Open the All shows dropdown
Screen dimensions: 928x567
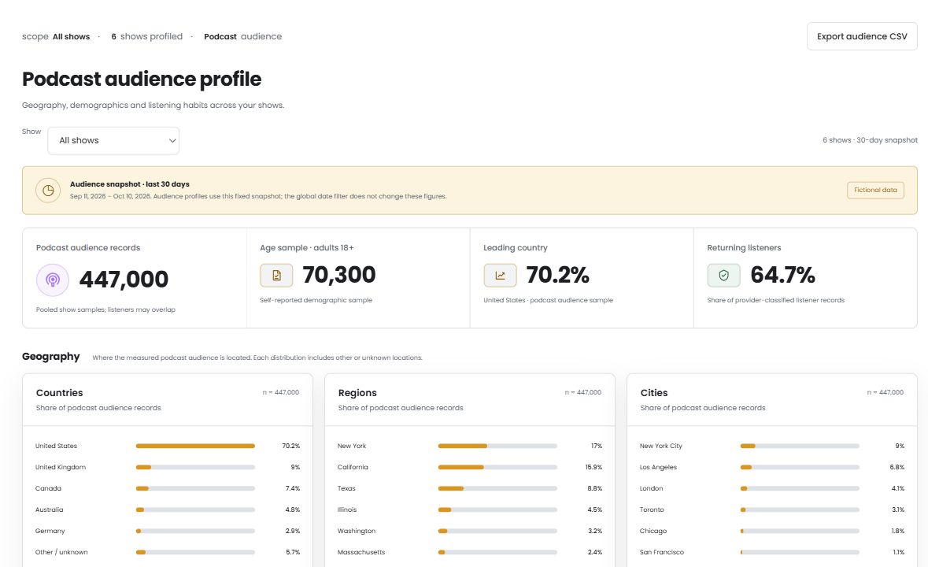click(113, 141)
